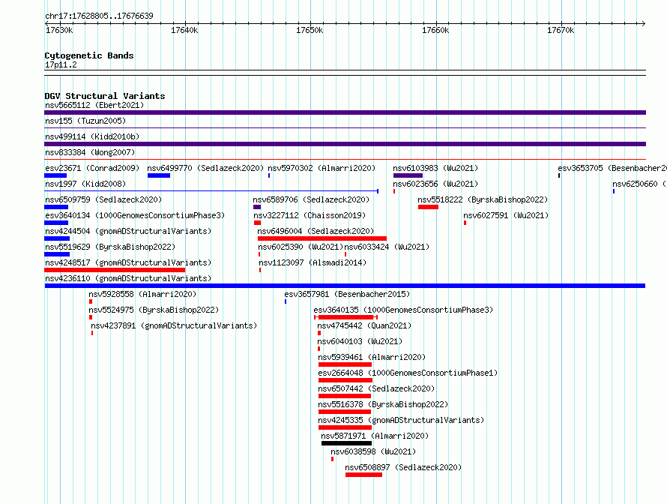Click esv3653705 Besenbacher label

click(612, 168)
